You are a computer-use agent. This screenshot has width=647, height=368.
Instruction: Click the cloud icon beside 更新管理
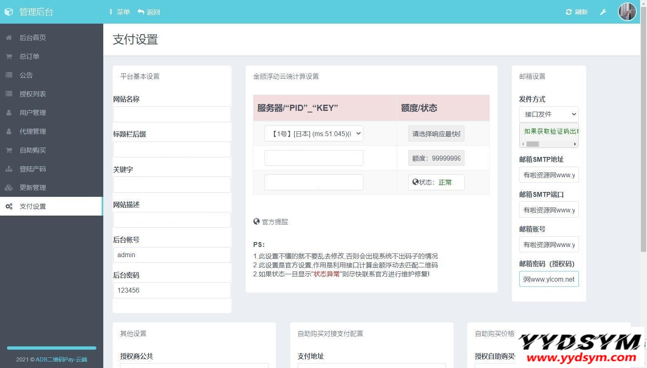click(9, 187)
